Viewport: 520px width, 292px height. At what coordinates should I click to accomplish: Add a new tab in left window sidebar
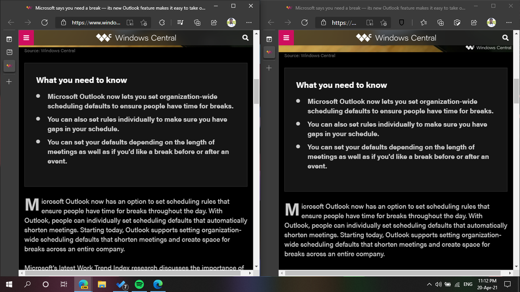pyautogui.click(x=9, y=82)
